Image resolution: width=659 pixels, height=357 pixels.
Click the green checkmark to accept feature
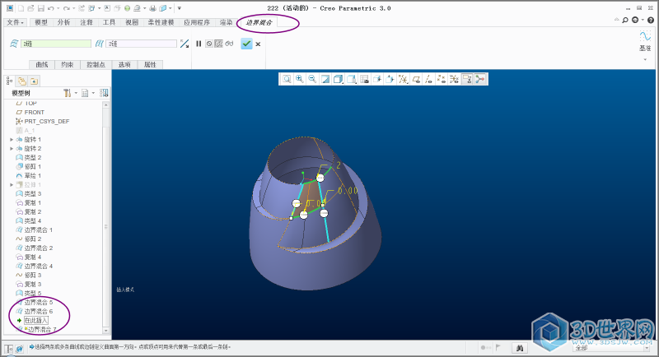pos(246,44)
